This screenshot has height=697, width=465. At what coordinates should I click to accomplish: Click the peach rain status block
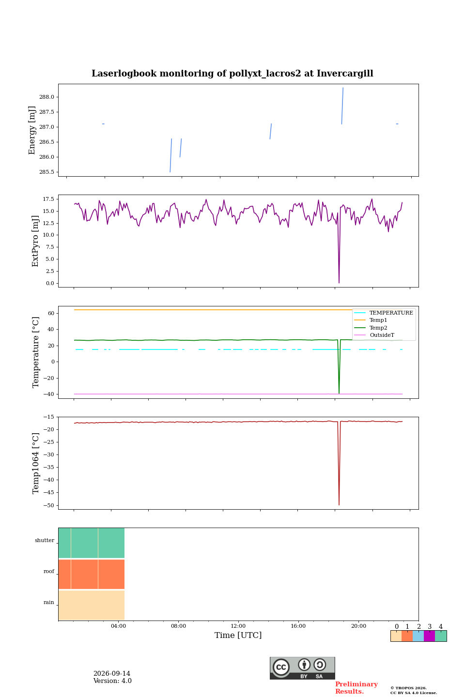(92, 605)
